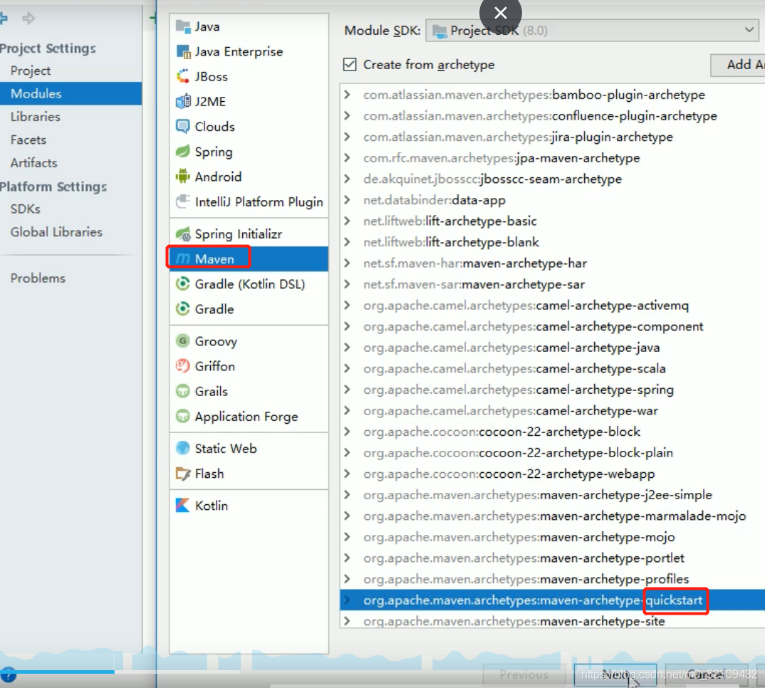The width and height of the screenshot is (765, 688).
Task: Click the Next button
Action: tap(615, 674)
